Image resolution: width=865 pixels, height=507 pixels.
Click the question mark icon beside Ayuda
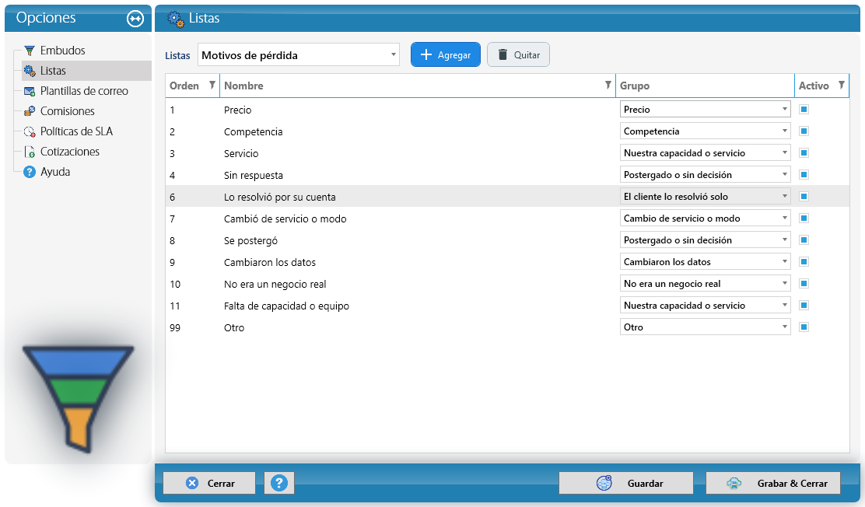pos(30,172)
